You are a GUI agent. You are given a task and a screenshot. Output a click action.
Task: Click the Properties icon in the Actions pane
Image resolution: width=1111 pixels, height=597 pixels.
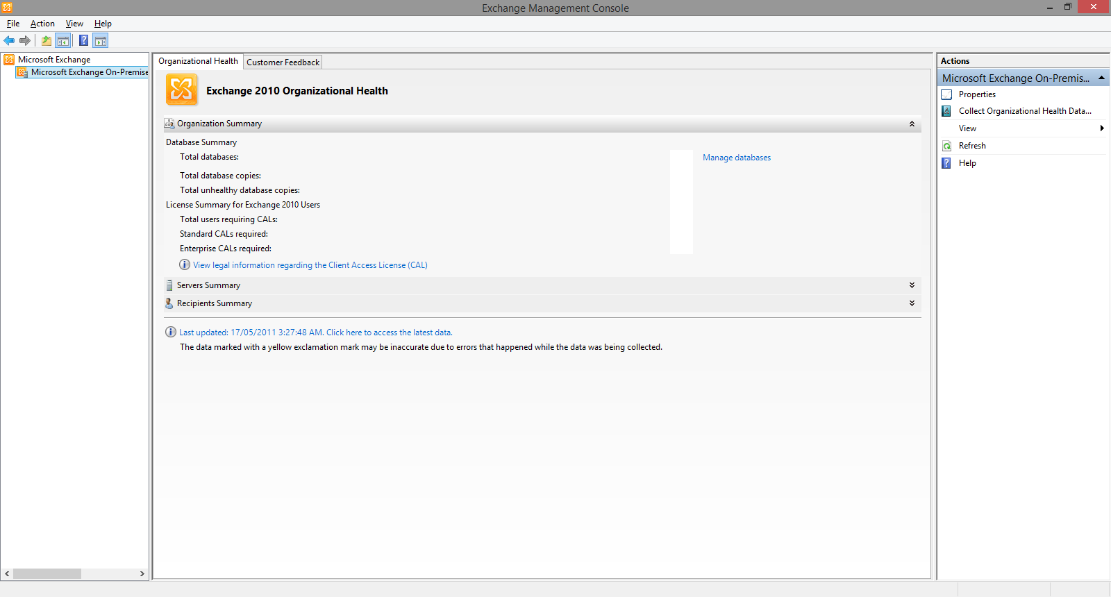coord(946,94)
